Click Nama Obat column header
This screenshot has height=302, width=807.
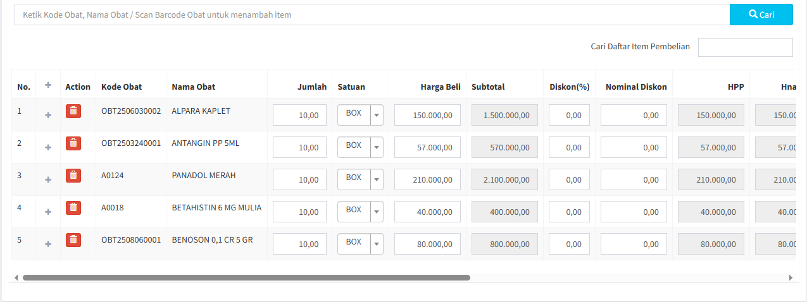(x=194, y=87)
